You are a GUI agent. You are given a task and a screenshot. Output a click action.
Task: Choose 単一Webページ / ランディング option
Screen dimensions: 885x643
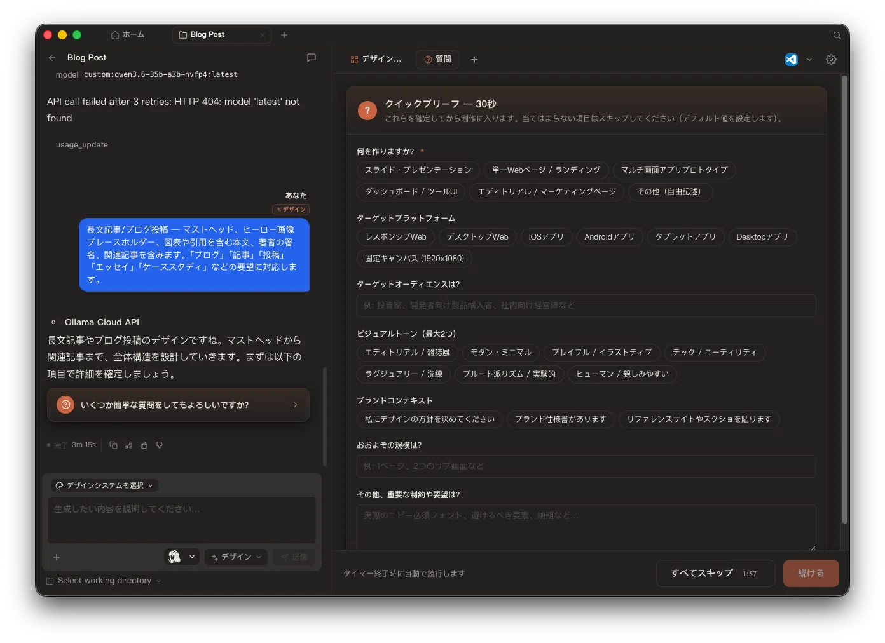pos(546,170)
